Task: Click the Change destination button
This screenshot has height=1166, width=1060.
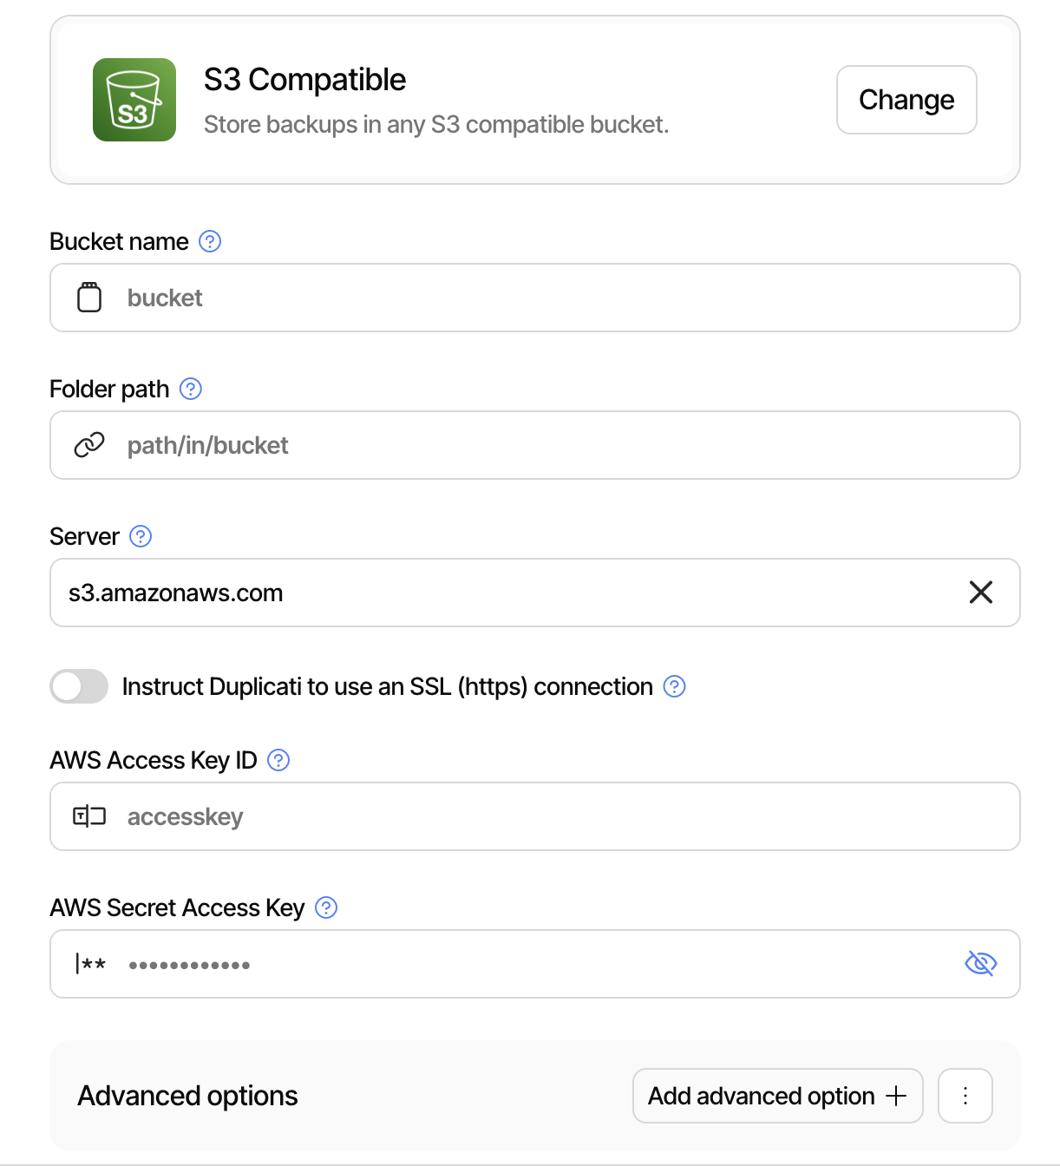Action: (906, 100)
